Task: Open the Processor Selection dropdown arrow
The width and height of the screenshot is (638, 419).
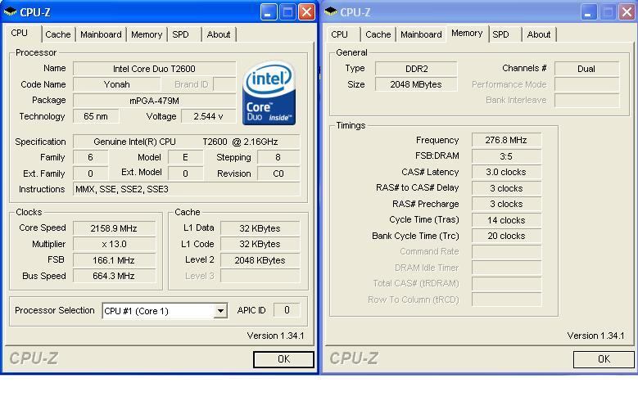Action: (220, 311)
